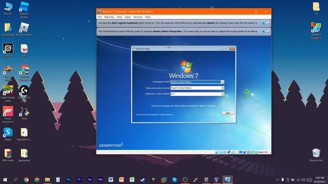Select the Logitech G HUB shortcut
328x184 pixels.
[x=24, y=93]
